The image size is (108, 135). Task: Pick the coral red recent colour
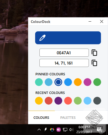68,101
